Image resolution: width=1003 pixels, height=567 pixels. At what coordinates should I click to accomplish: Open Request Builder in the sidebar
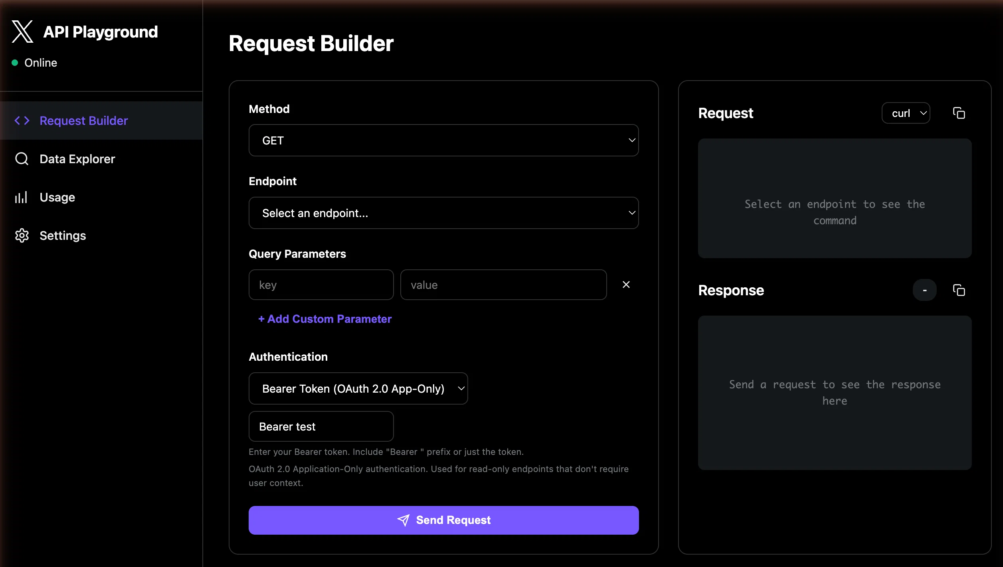pyautogui.click(x=101, y=121)
